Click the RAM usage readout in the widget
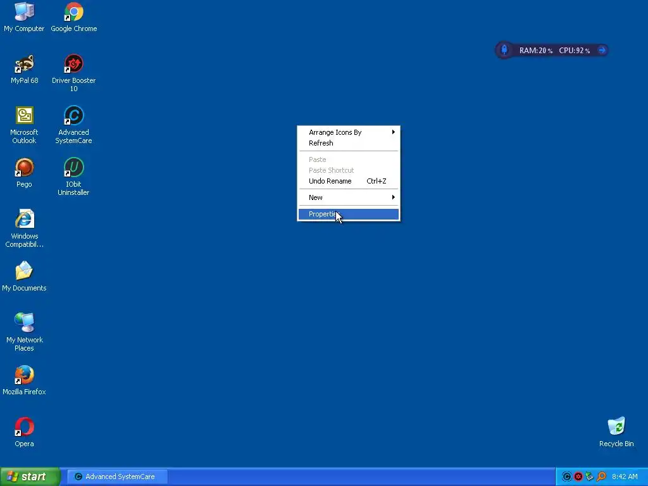 coord(535,51)
